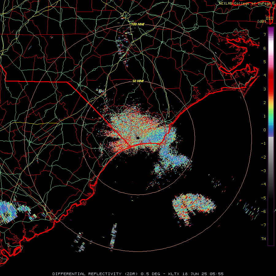Click the legend value "-1"
276x276 pixels.
[x=263, y=144]
